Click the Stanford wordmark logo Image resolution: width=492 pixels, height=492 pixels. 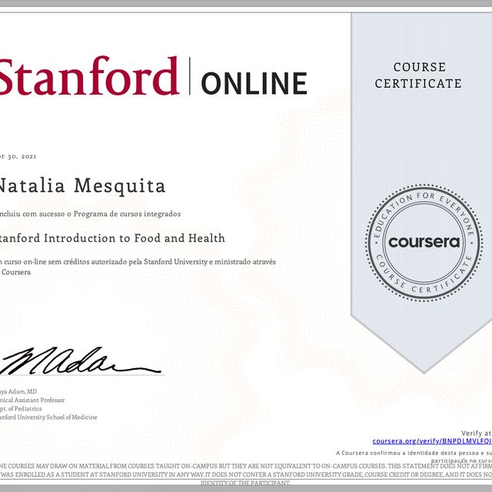[x=89, y=76]
